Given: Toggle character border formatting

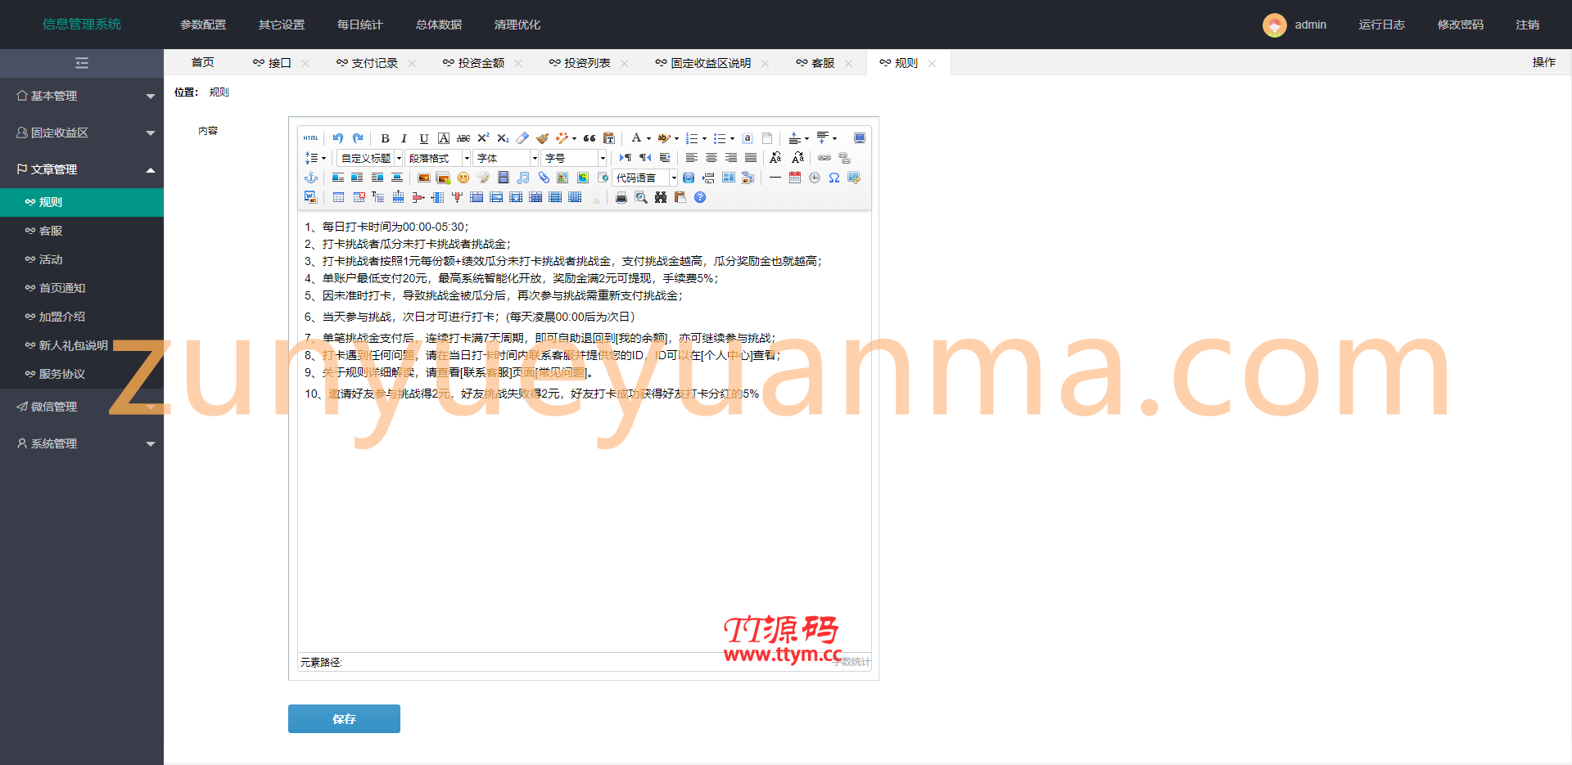Looking at the screenshot, I should click(x=444, y=138).
